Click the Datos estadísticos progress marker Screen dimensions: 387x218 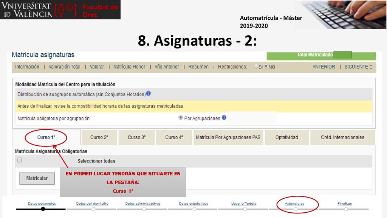[x=195, y=209]
